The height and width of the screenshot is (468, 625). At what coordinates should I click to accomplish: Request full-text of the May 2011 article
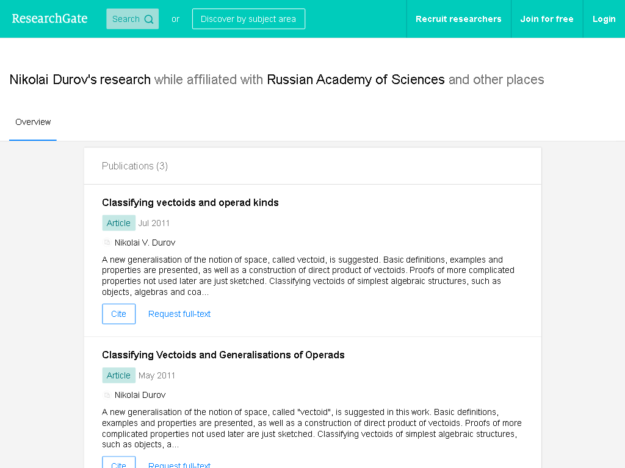coord(179,464)
